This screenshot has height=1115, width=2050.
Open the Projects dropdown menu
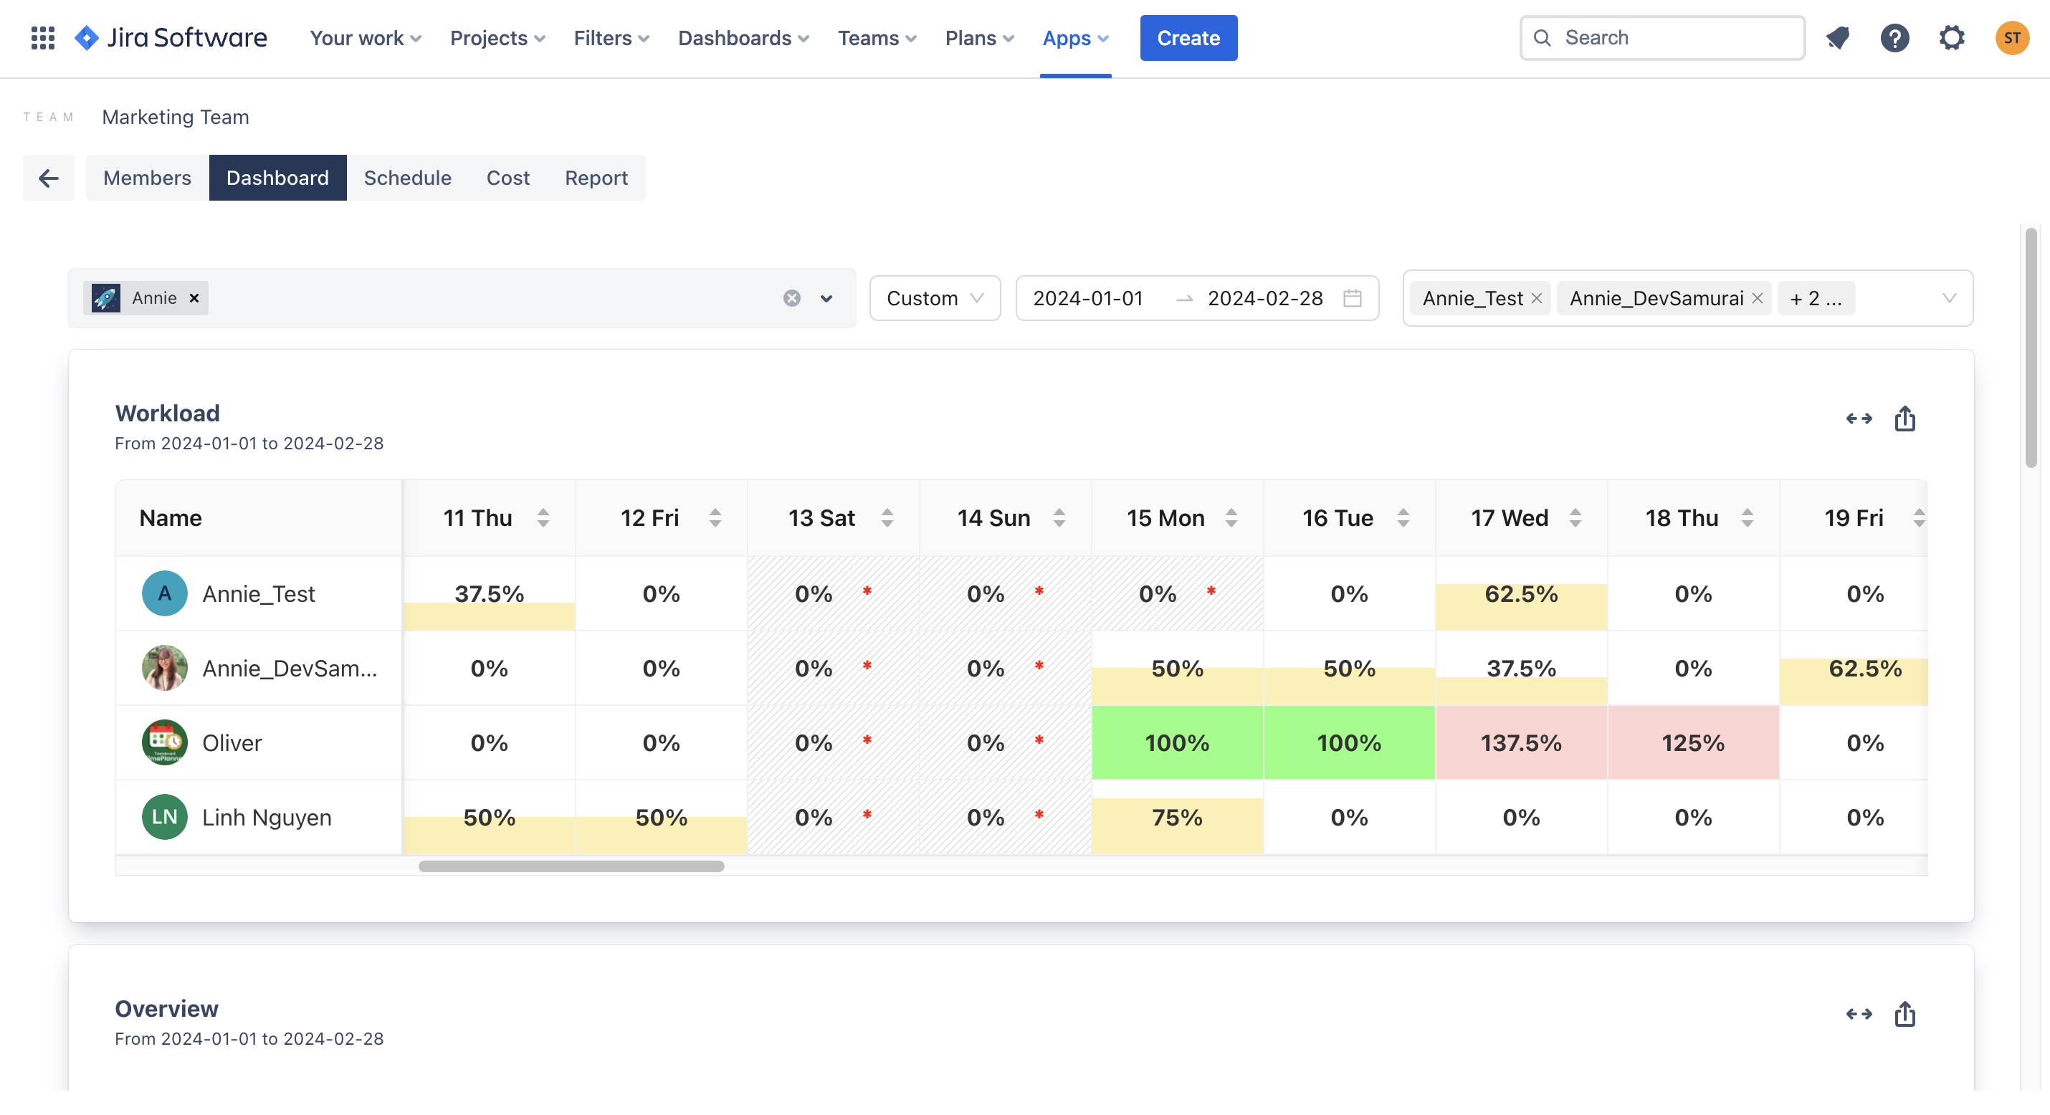(497, 37)
